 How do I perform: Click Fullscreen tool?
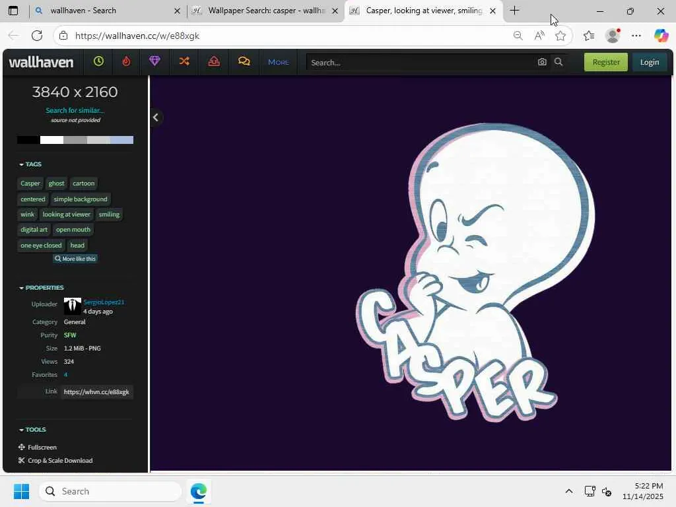(x=38, y=447)
